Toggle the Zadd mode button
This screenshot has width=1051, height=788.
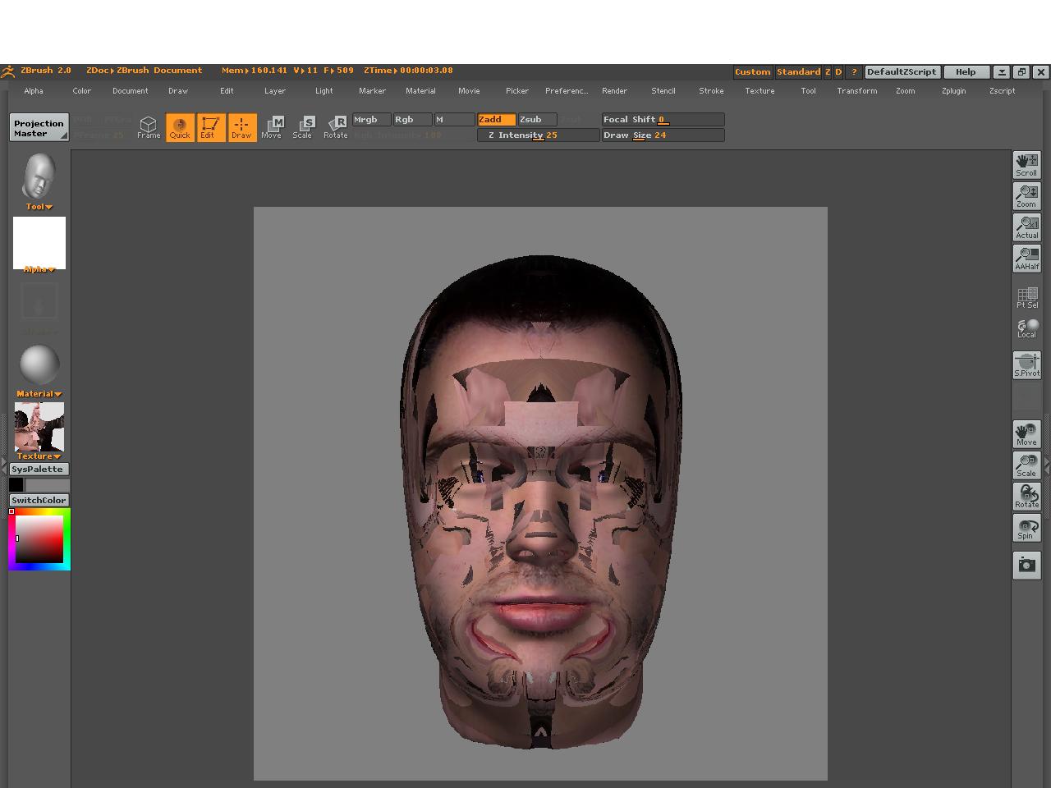click(496, 120)
